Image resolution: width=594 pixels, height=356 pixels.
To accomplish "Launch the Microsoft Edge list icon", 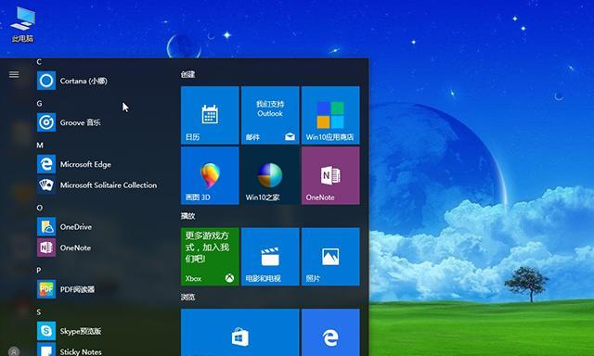I will click(46, 164).
